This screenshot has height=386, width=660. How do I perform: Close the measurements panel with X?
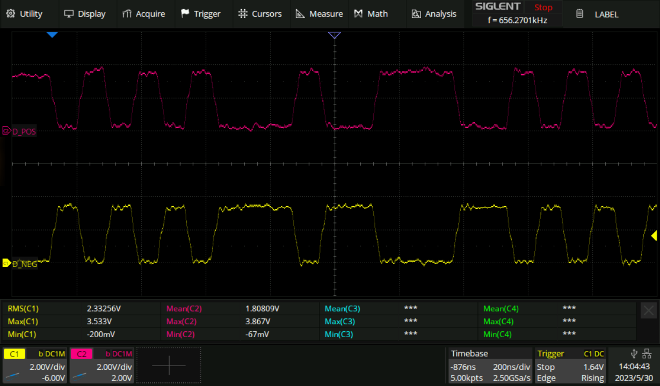click(648, 310)
